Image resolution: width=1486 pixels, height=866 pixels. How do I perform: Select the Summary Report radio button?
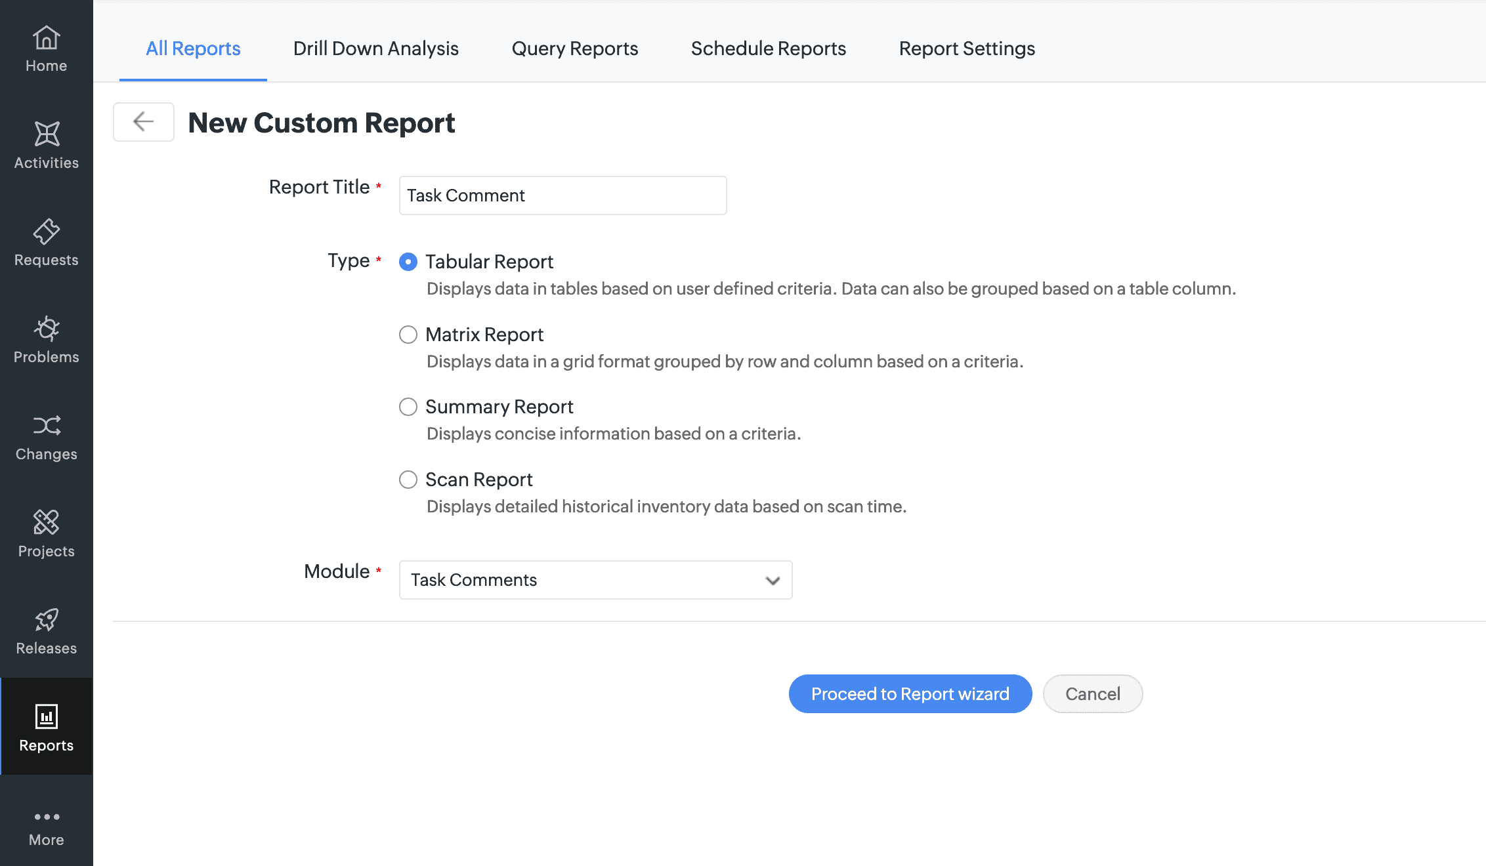(x=408, y=406)
